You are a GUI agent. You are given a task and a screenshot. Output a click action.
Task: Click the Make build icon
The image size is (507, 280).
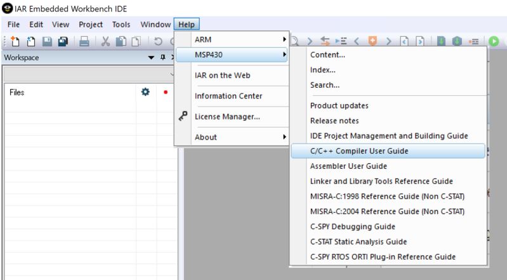(457, 41)
